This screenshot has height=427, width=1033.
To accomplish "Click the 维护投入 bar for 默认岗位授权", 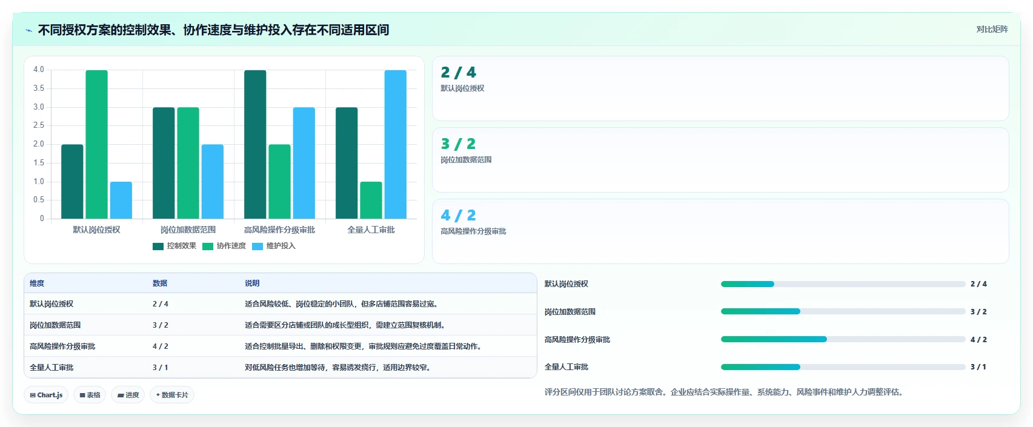I will pos(121,200).
